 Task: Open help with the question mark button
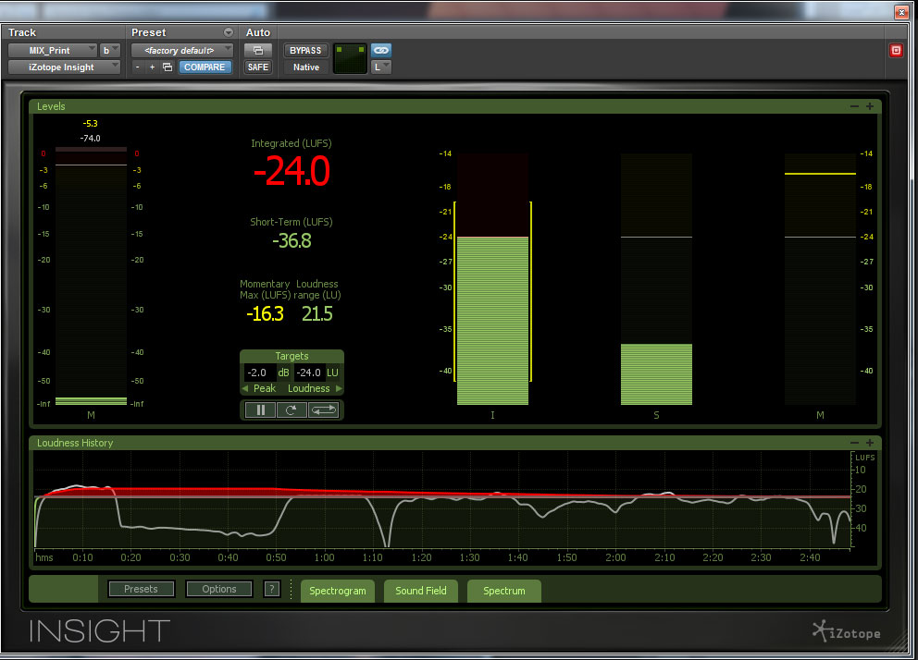tap(272, 589)
